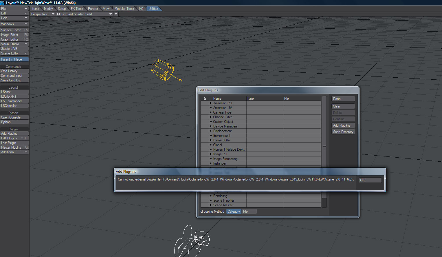Open the Edit menu dropdown
The height and width of the screenshot is (257, 442).
tap(14, 13)
